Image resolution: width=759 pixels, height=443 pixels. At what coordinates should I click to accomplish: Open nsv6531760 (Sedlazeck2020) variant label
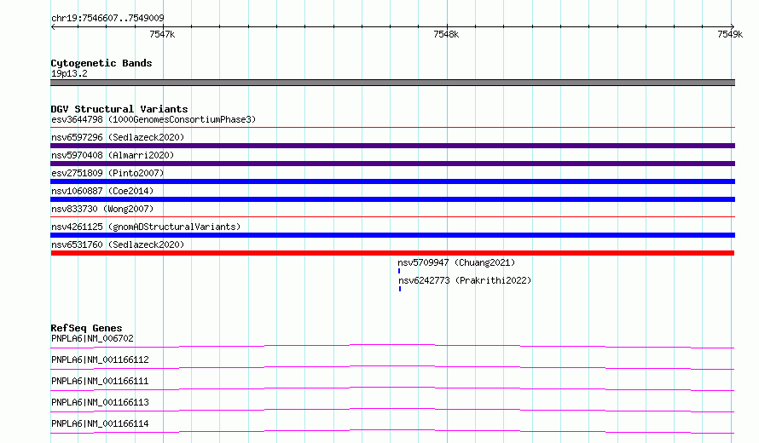click(118, 245)
